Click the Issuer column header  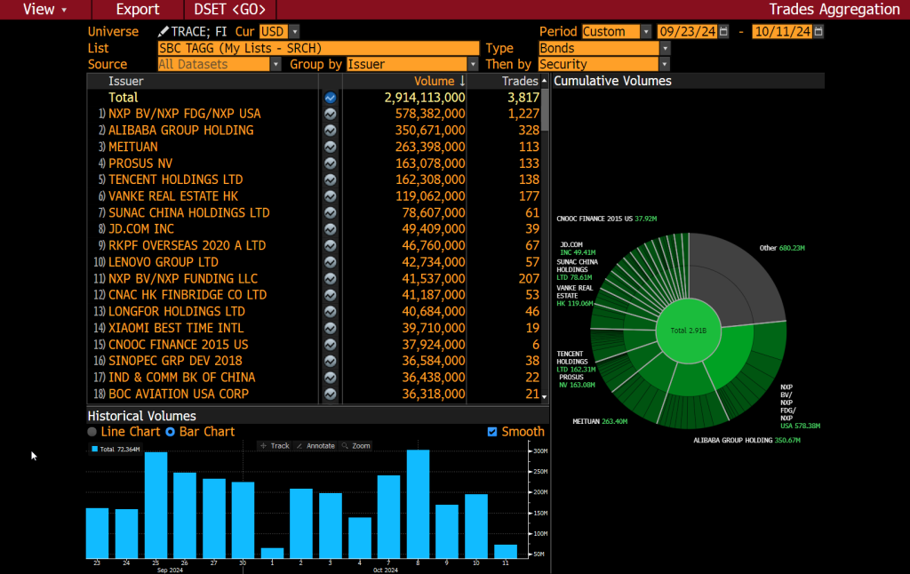pos(126,81)
